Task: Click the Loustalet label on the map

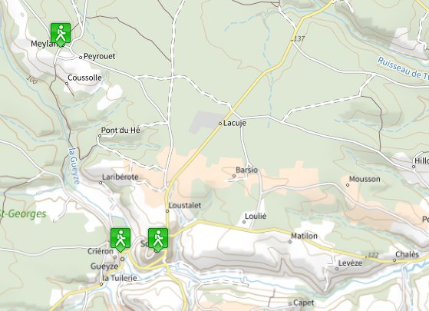Action: pos(185,205)
